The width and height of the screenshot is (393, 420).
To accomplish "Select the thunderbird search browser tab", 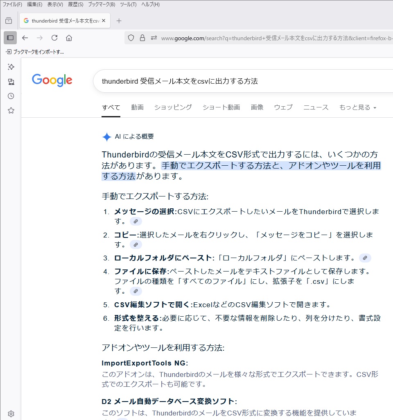I will 65,21.
